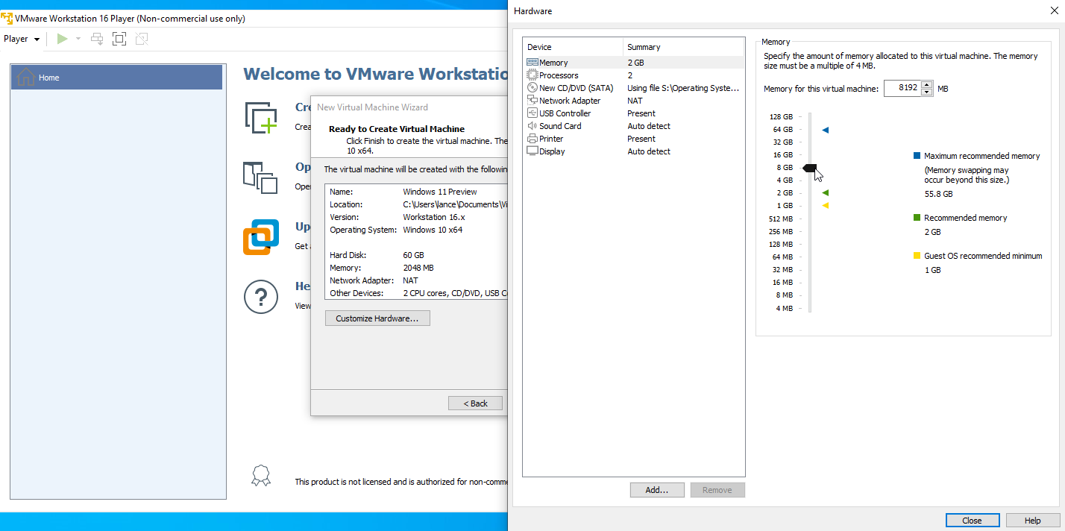Click the Summary column header
This screenshot has width=1065, height=531.
click(x=684, y=47)
